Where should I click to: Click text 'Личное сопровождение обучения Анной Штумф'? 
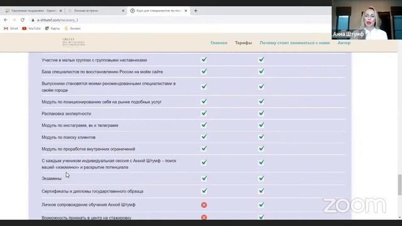pyautogui.click(x=89, y=205)
